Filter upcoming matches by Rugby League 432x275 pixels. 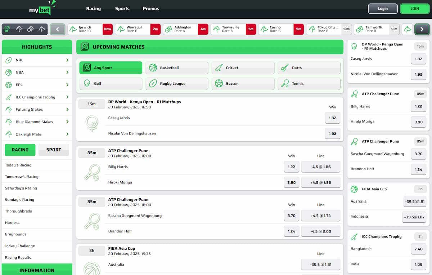tap(177, 84)
